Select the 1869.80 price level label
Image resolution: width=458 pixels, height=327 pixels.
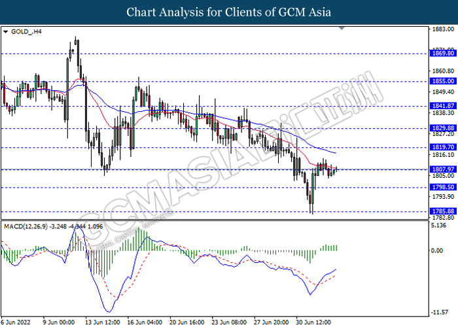click(443, 53)
